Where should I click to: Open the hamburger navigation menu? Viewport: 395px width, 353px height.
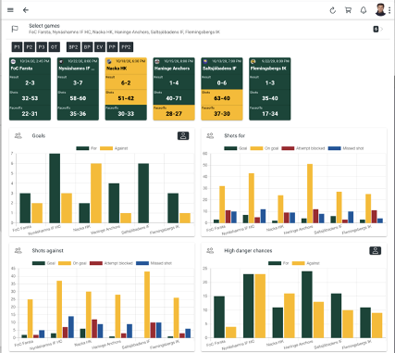10,10
